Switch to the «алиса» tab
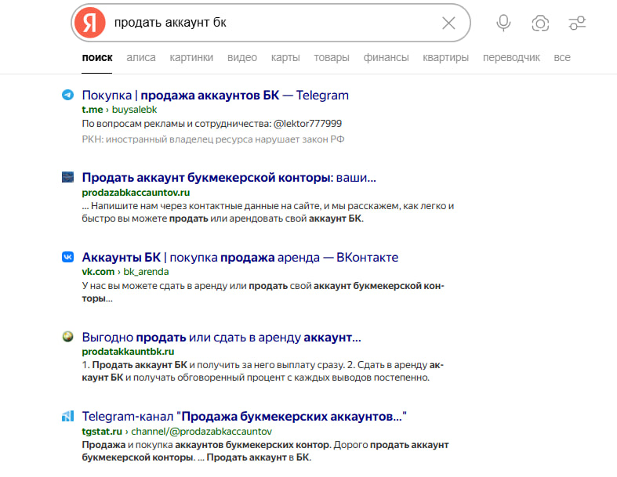Image resolution: width=617 pixels, height=477 pixels. point(141,58)
